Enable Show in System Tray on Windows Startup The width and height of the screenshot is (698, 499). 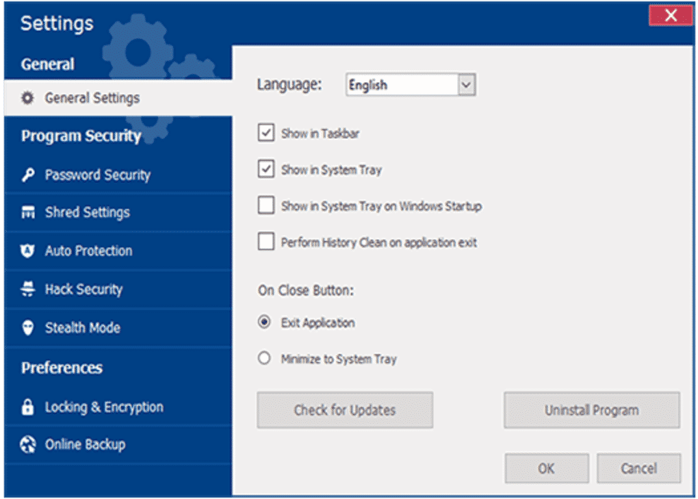[266, 205]
